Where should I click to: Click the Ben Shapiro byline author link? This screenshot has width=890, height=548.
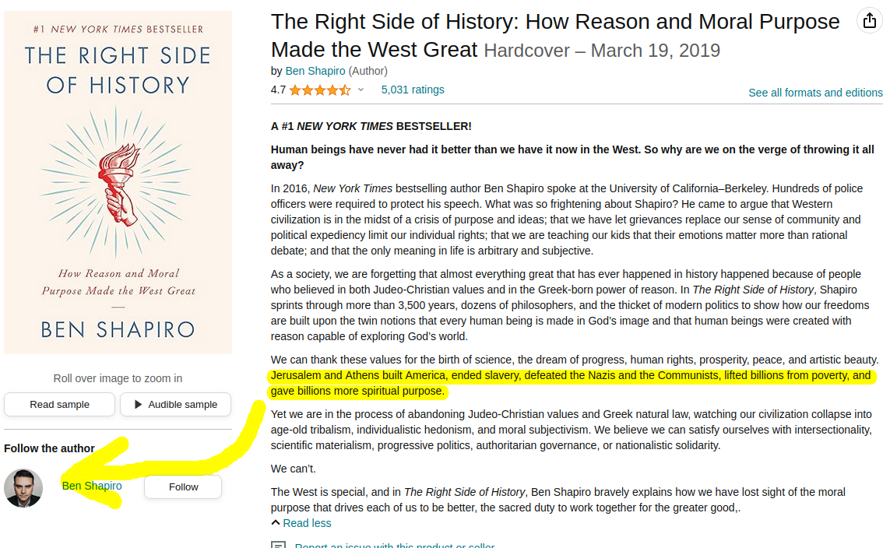pos(315,71)
